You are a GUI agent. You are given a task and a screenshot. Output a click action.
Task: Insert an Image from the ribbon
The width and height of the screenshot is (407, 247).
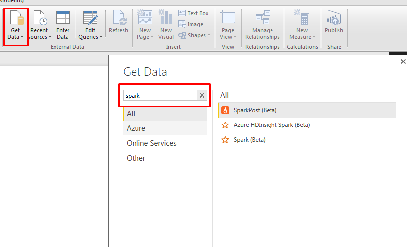191,24
